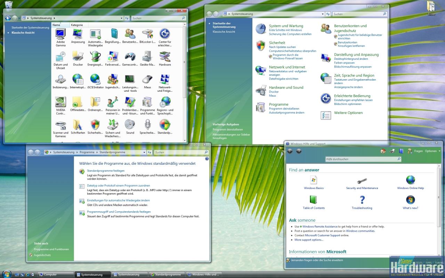Click refresh button in Standardprogramme address bar
Viewport: 445px width, 278px height.
[x=149, y=152]
